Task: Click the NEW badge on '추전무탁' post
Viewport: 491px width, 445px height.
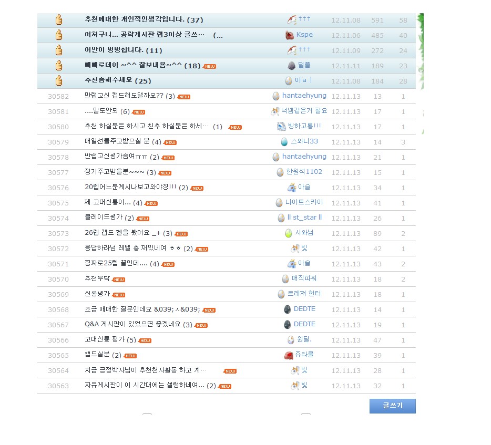Action: click(x=119, y=280)
